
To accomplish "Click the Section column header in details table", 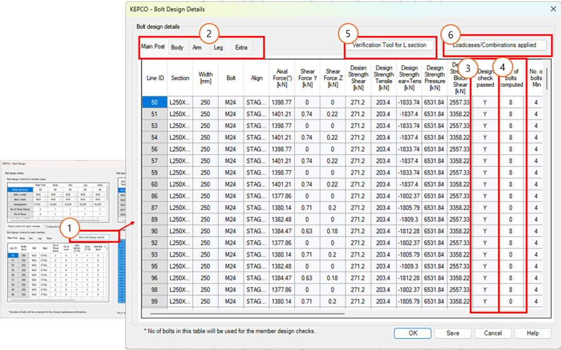I will pos(180,78).
